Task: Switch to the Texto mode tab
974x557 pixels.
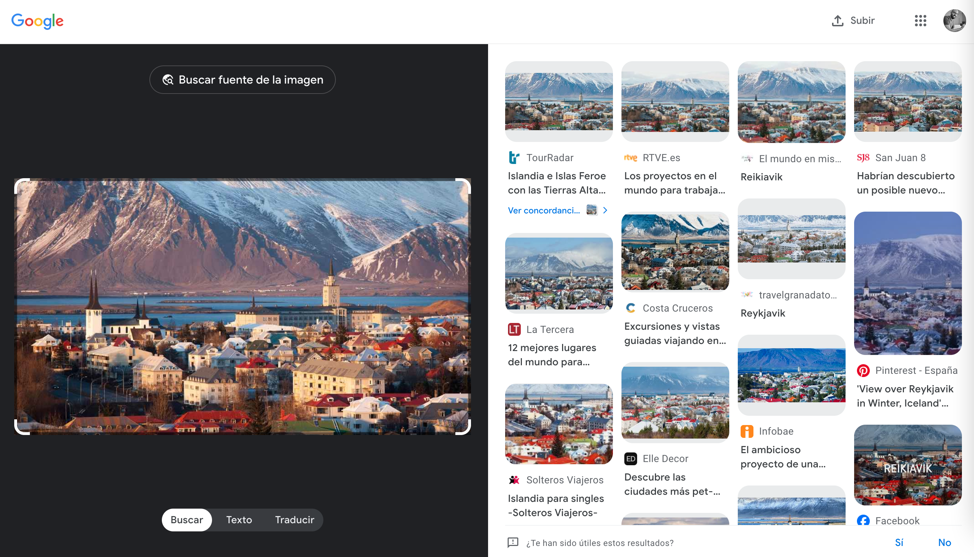Action: coord(239,520)
